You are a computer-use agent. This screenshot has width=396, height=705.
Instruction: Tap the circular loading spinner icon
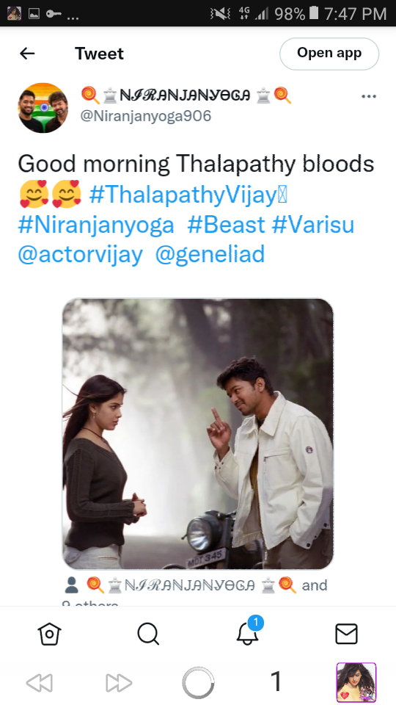pos(198,683)
